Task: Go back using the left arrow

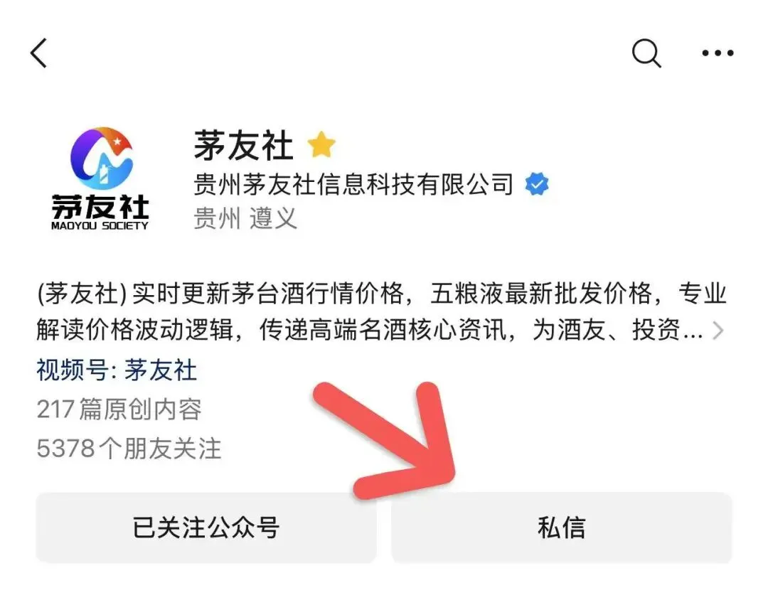Action: [39, 53]
